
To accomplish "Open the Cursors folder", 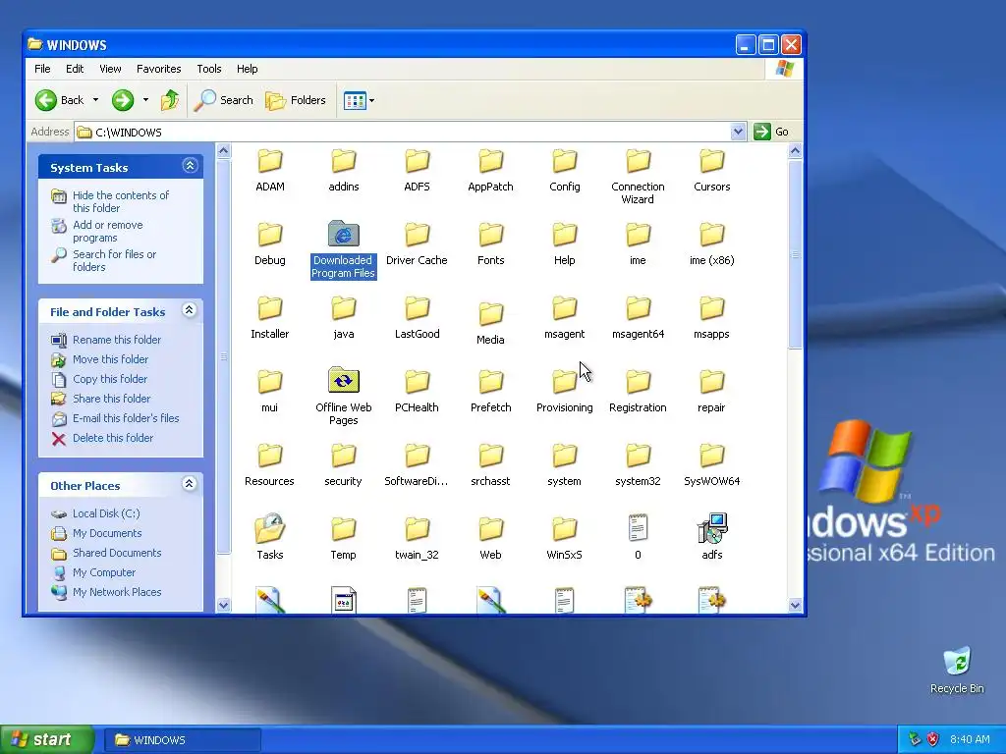I will click(711, 171).
